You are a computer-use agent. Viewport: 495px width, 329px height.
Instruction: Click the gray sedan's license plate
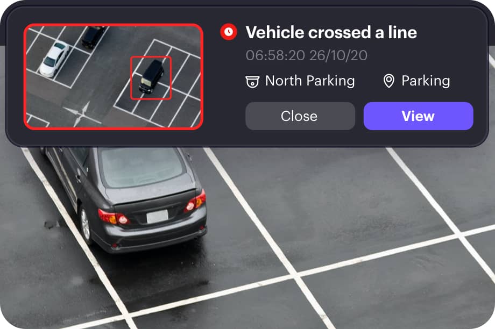tap(157, 217)
